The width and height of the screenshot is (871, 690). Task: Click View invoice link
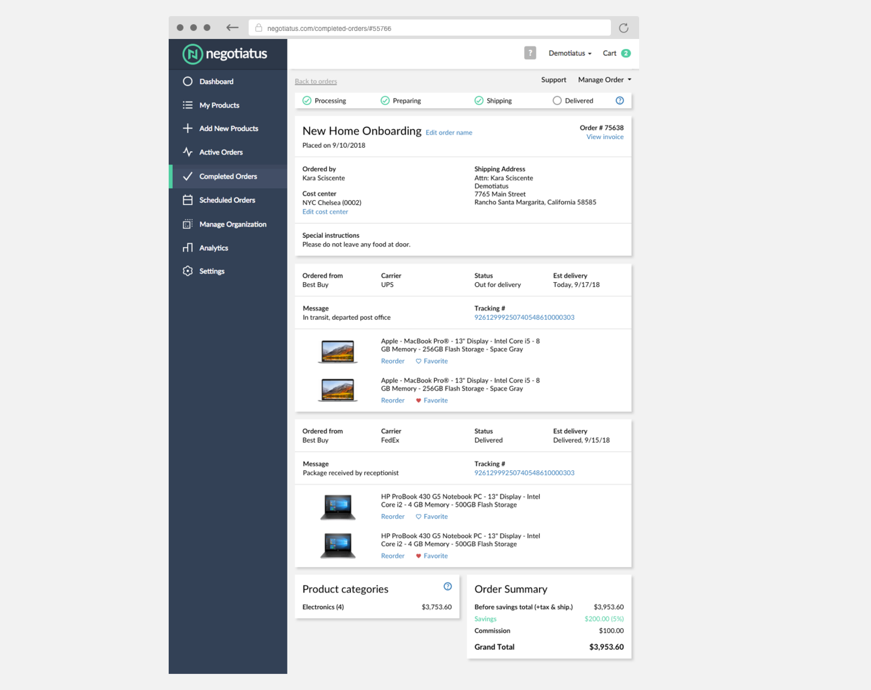pyautogui.click(x=605, y=137)
